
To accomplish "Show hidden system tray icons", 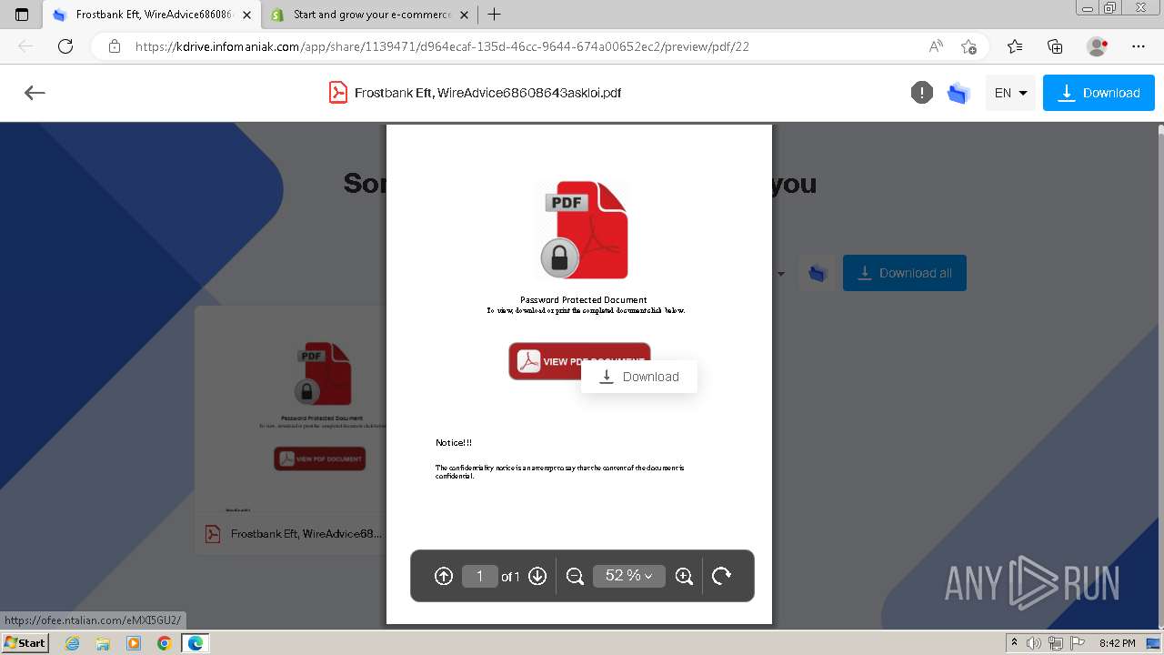I will (1014, 643).
